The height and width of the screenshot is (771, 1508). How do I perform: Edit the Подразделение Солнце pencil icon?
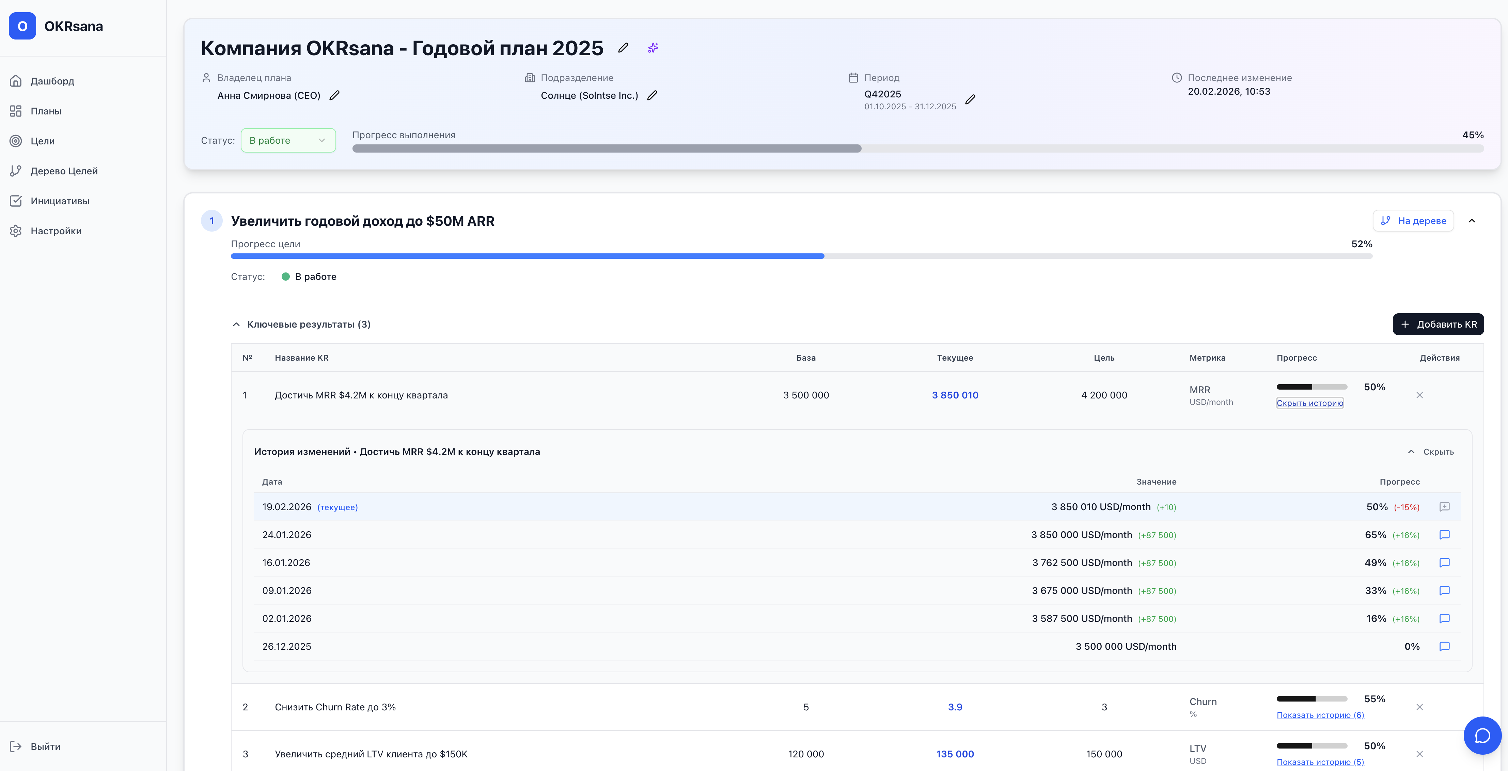coord(652,95)
